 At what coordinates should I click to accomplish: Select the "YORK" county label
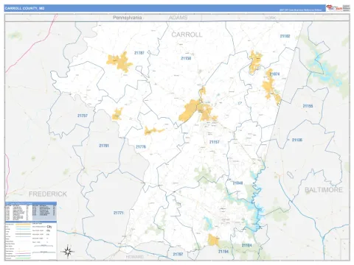coord(271,18)
